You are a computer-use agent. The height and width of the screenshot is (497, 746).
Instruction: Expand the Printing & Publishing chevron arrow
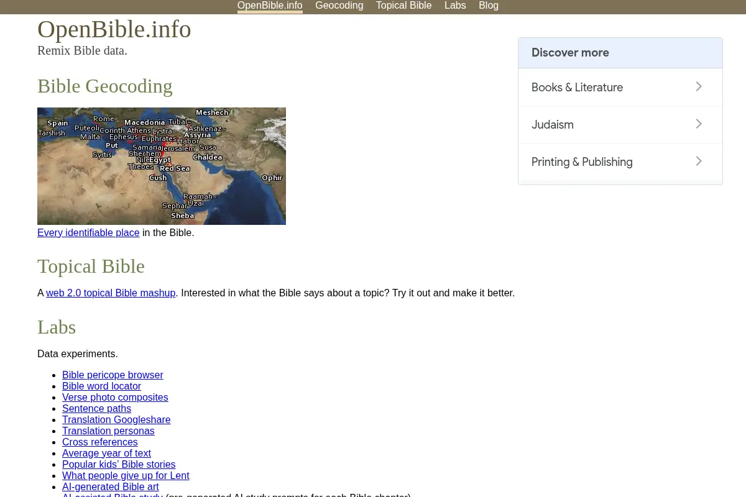coord(699,162)
